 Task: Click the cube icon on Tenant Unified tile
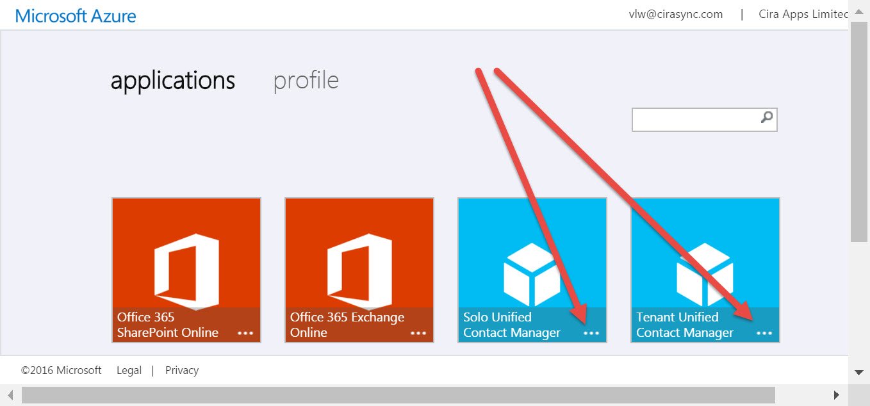click(x=705, y=274)
